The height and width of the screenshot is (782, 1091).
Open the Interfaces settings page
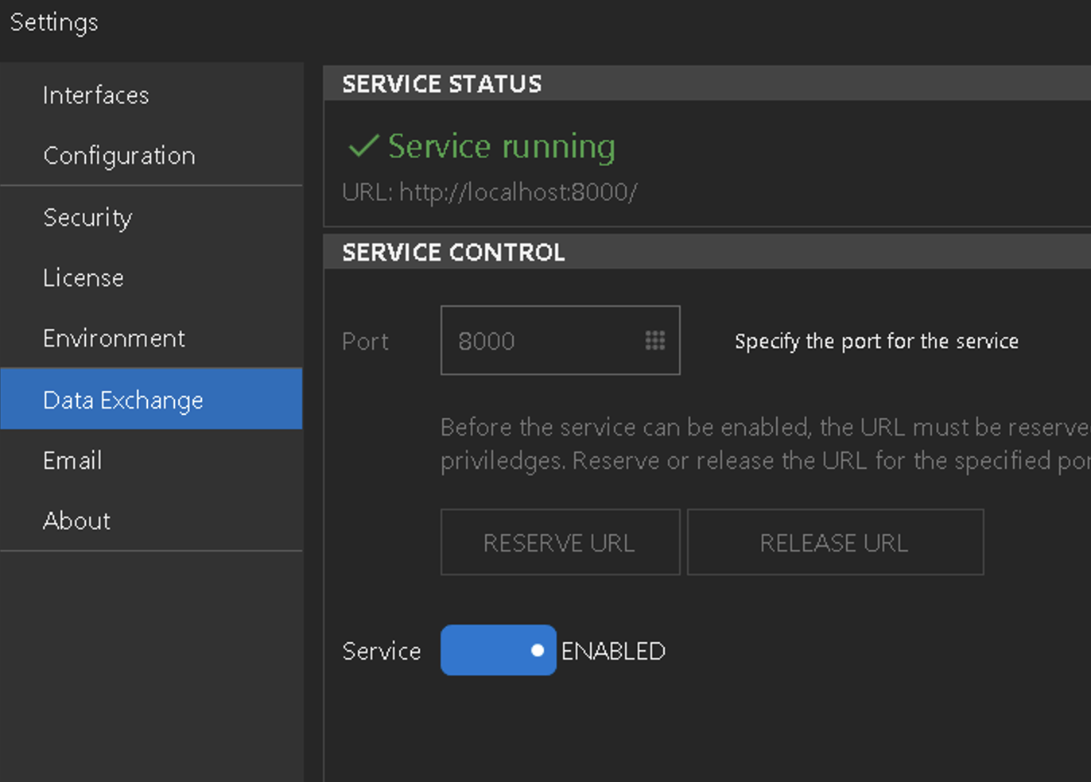[x=151, y=95]
